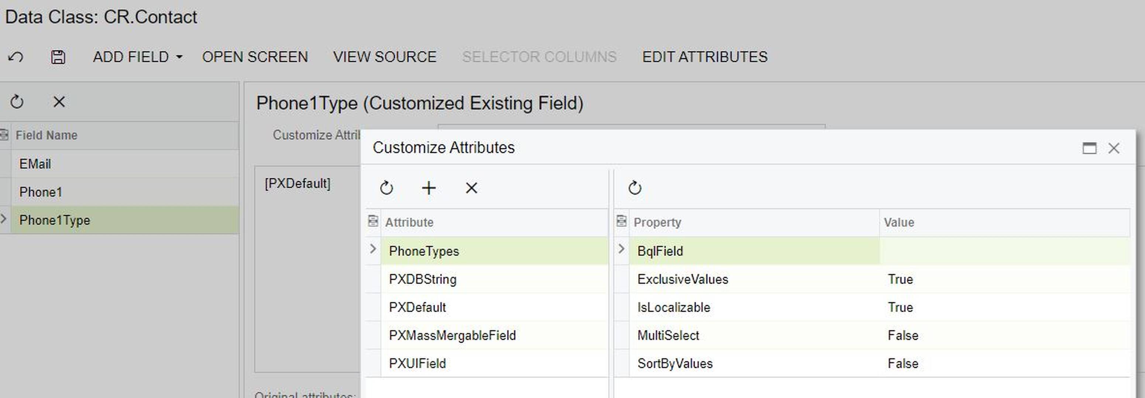Refresh the Property grid
The height and width of the screenshot is (398, 1145).
tap(634, 188)
